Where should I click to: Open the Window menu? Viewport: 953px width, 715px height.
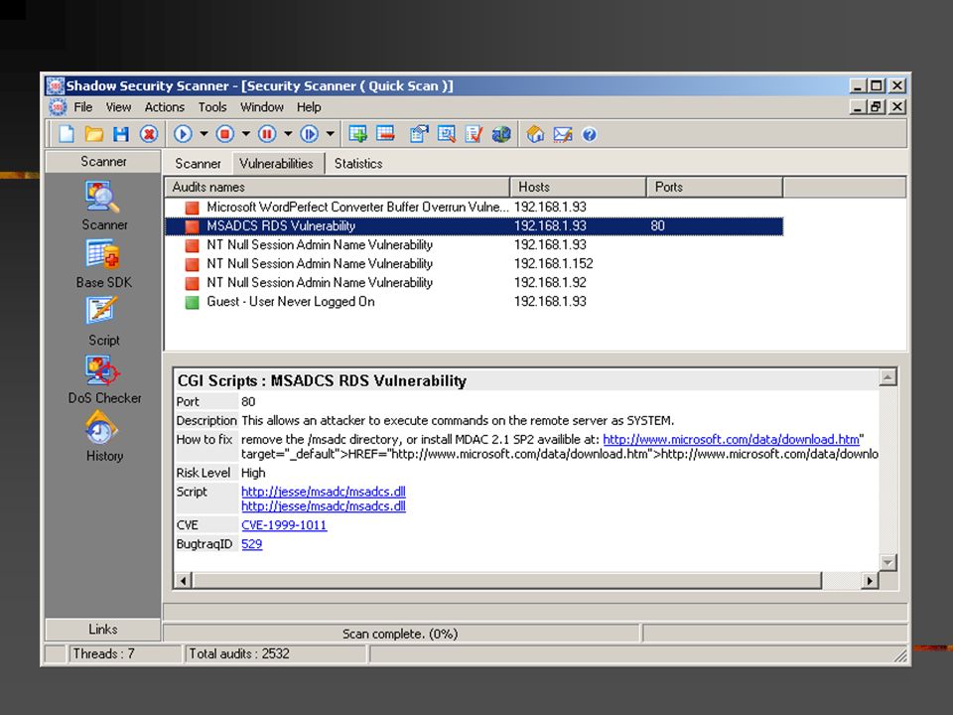[x=261, y=107]
